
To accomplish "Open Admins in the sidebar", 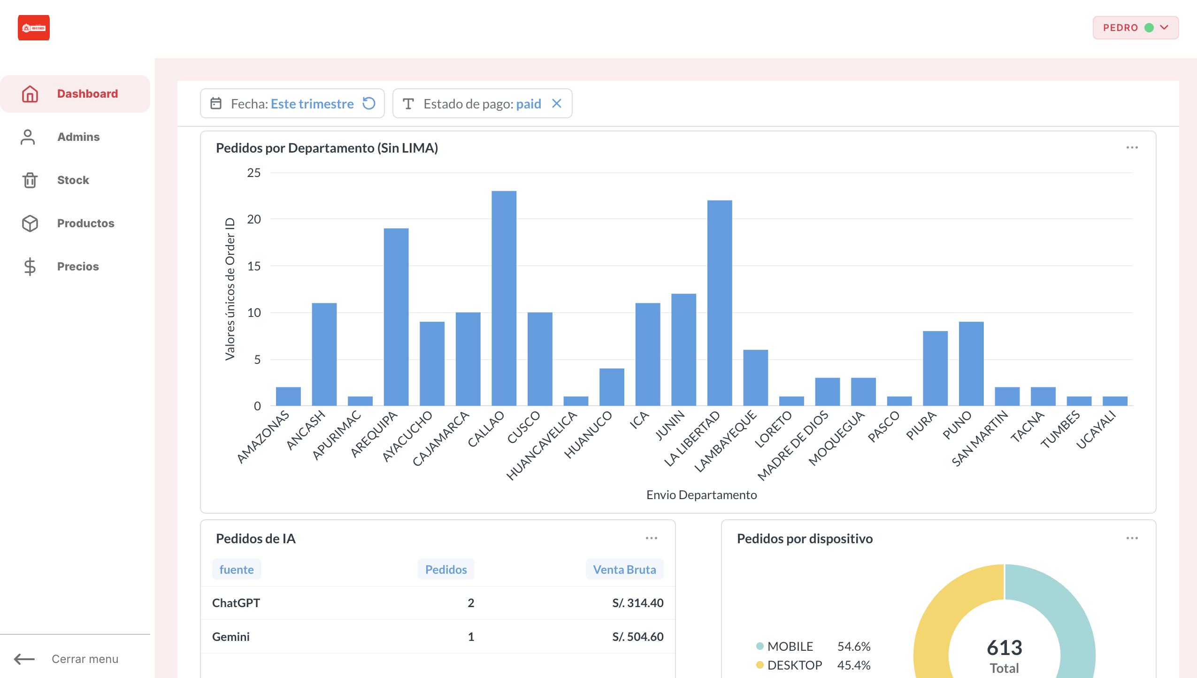I will coord(75,137).
